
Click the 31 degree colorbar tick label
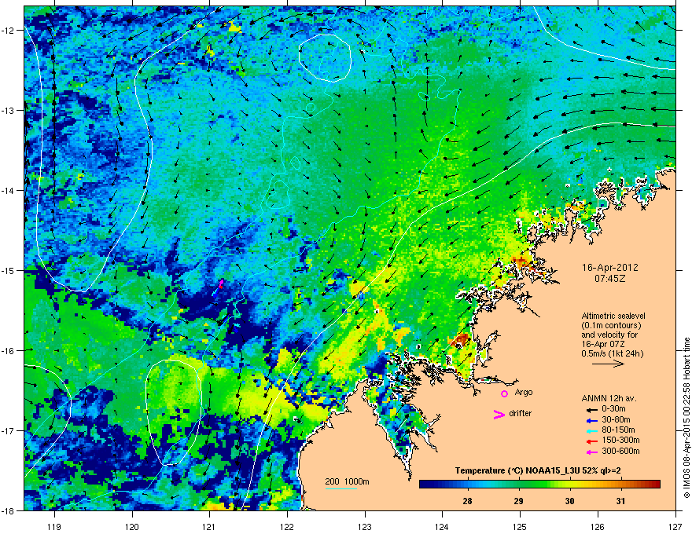pos(621,501)
